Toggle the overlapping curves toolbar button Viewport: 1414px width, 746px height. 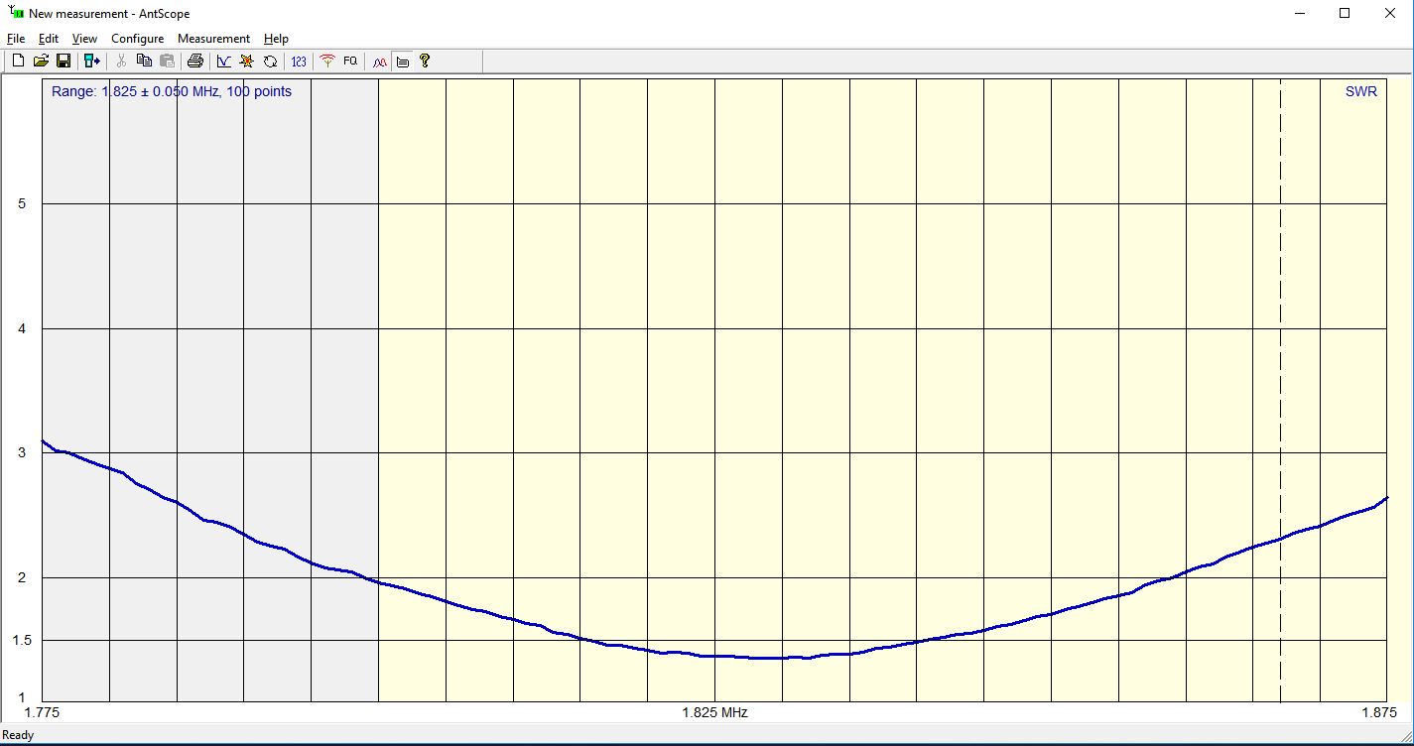(x=379, y=62)
